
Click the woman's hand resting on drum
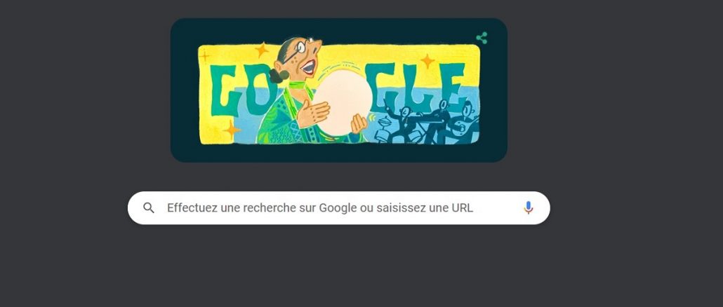(314, 114)
